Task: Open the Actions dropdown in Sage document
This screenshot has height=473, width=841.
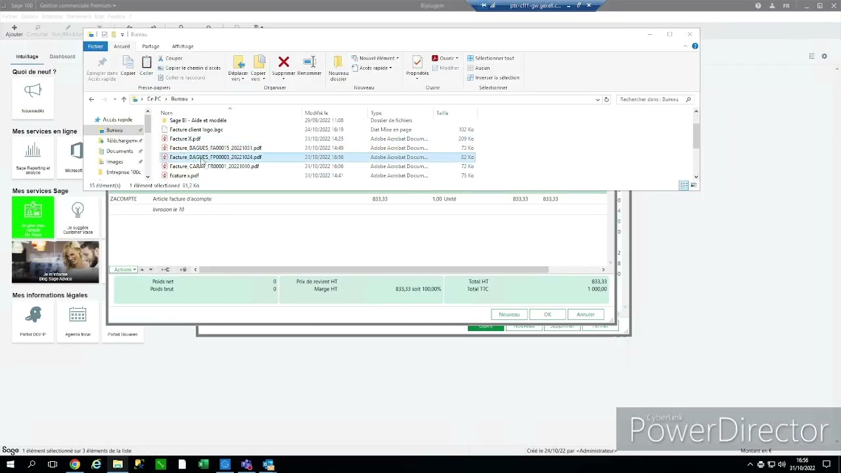Action: (x=124, y=269)
